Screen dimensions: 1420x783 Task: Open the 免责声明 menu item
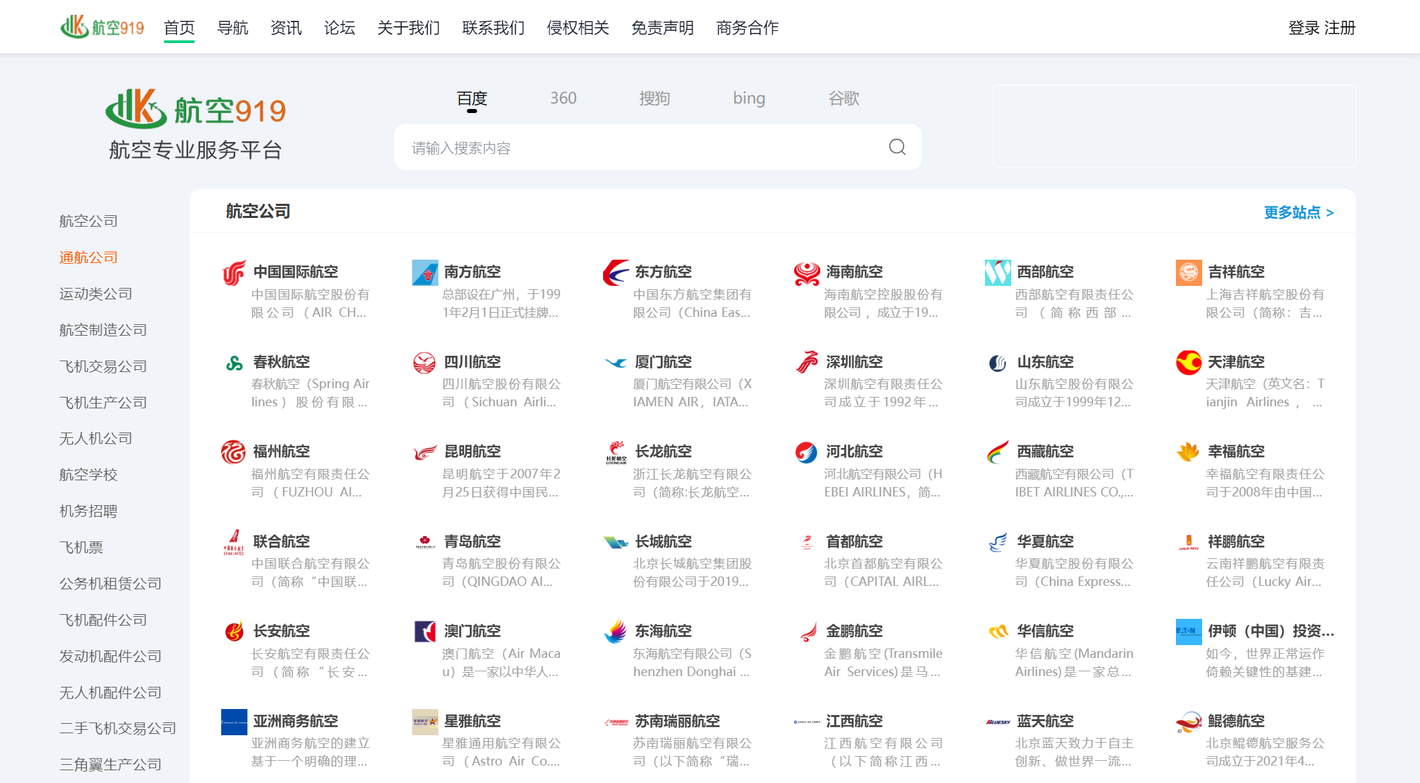tap(663, 28)
